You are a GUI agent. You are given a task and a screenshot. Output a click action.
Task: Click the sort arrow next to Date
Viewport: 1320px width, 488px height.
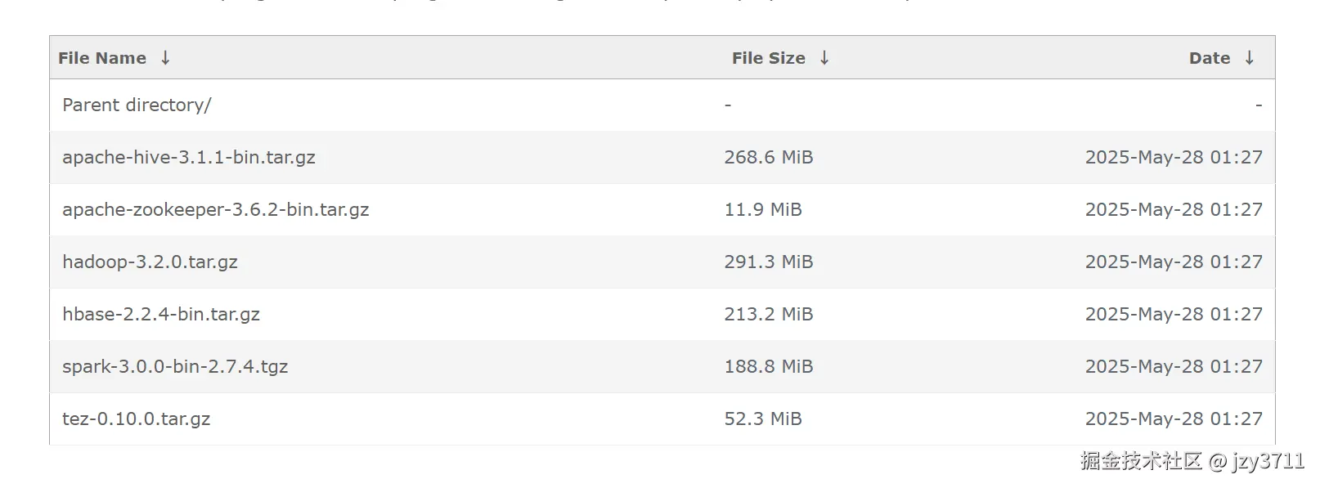coord(1250,58)
